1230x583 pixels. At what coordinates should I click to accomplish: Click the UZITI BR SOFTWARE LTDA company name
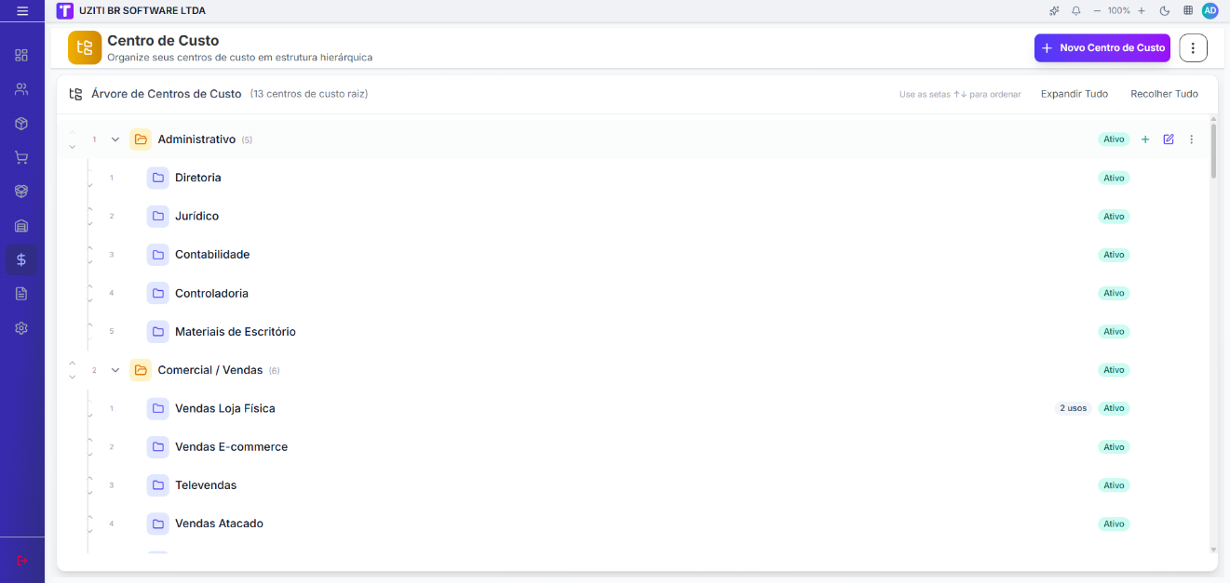(x=142, y=11)
